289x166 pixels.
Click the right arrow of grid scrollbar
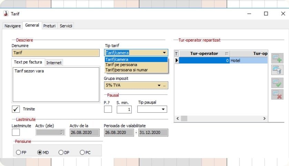(x=265, y=118)
